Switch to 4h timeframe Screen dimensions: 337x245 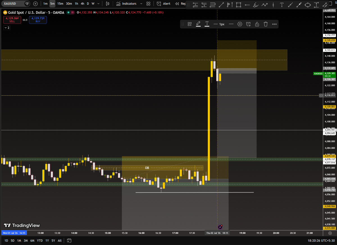click(82, 4)
